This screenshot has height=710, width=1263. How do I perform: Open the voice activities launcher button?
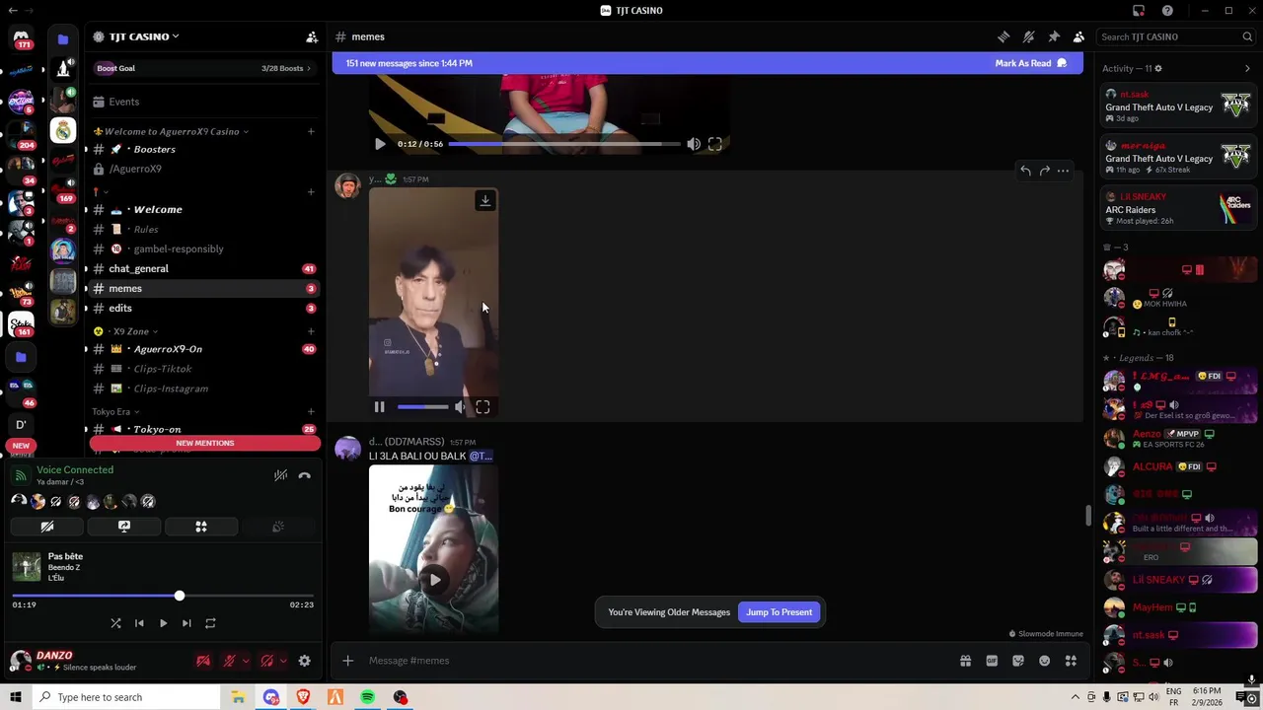point(201,527)
